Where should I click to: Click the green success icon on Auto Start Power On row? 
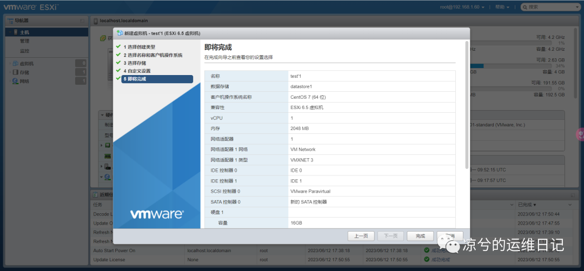pos(427,250)
